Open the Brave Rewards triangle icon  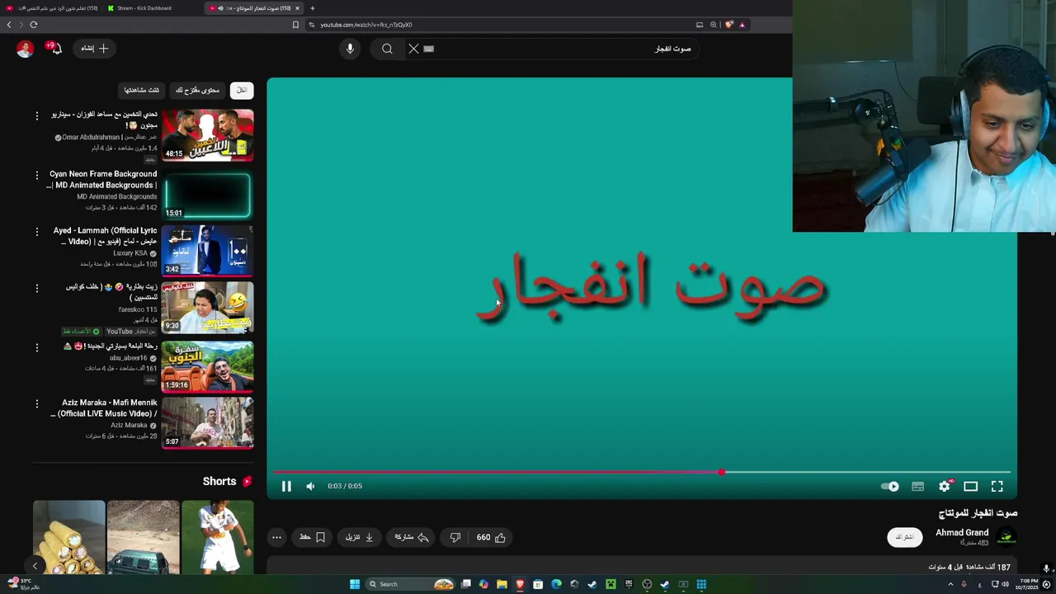tap(742, 25)
